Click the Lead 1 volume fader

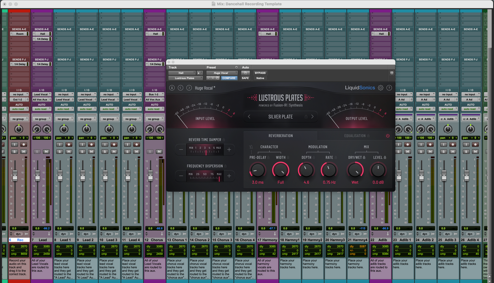click(60, 176)
